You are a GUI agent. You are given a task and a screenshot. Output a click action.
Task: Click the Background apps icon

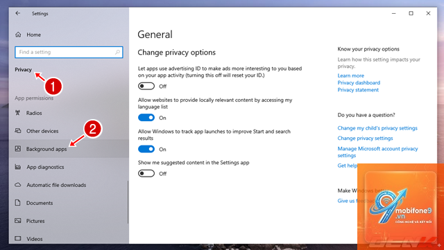[x=18, y=149]
